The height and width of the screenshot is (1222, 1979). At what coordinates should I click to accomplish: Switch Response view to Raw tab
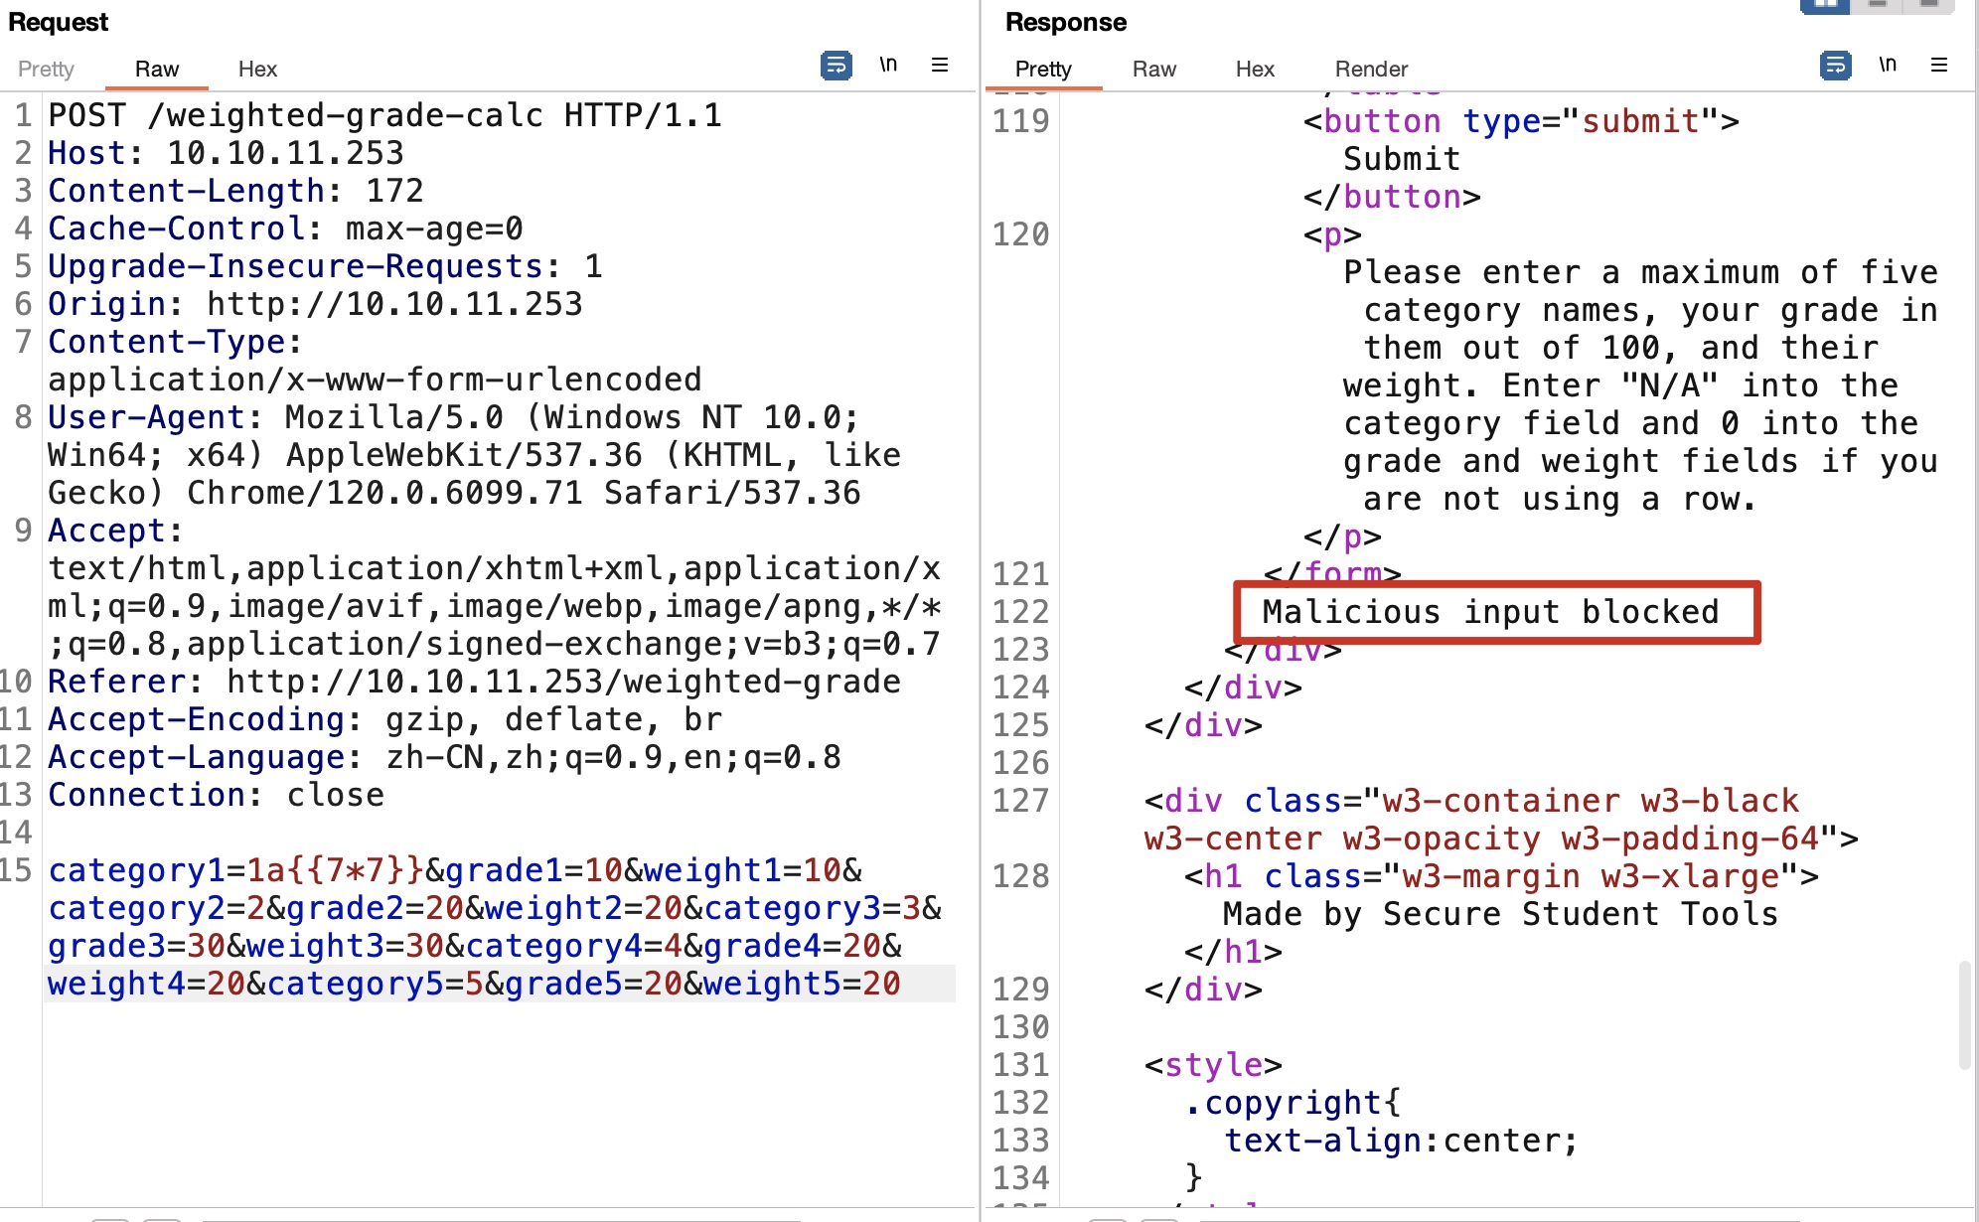1153,69
